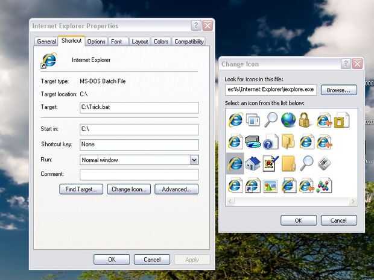Select the disk drive with green disc icon

pos(253,142)
